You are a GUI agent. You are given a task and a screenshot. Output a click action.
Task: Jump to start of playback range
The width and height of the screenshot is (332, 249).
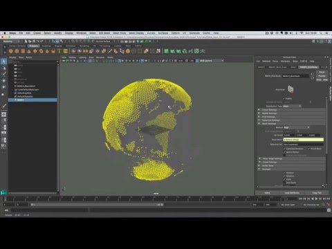pos(300,199)
